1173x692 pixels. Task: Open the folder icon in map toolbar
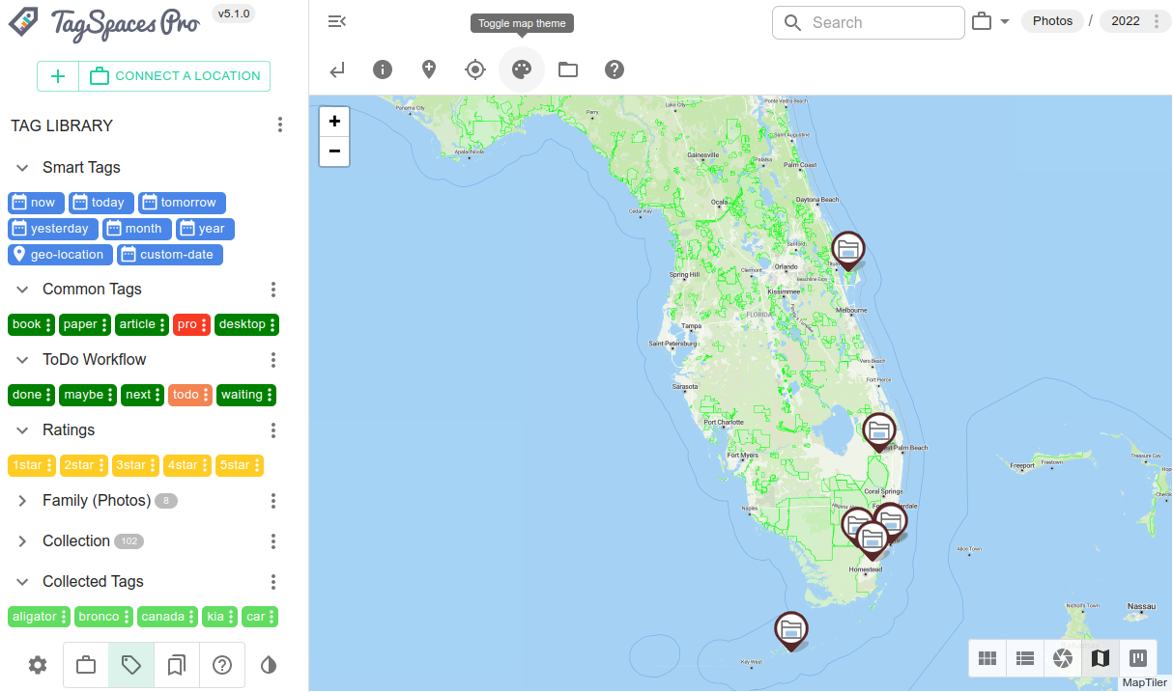tap(568, 69)
